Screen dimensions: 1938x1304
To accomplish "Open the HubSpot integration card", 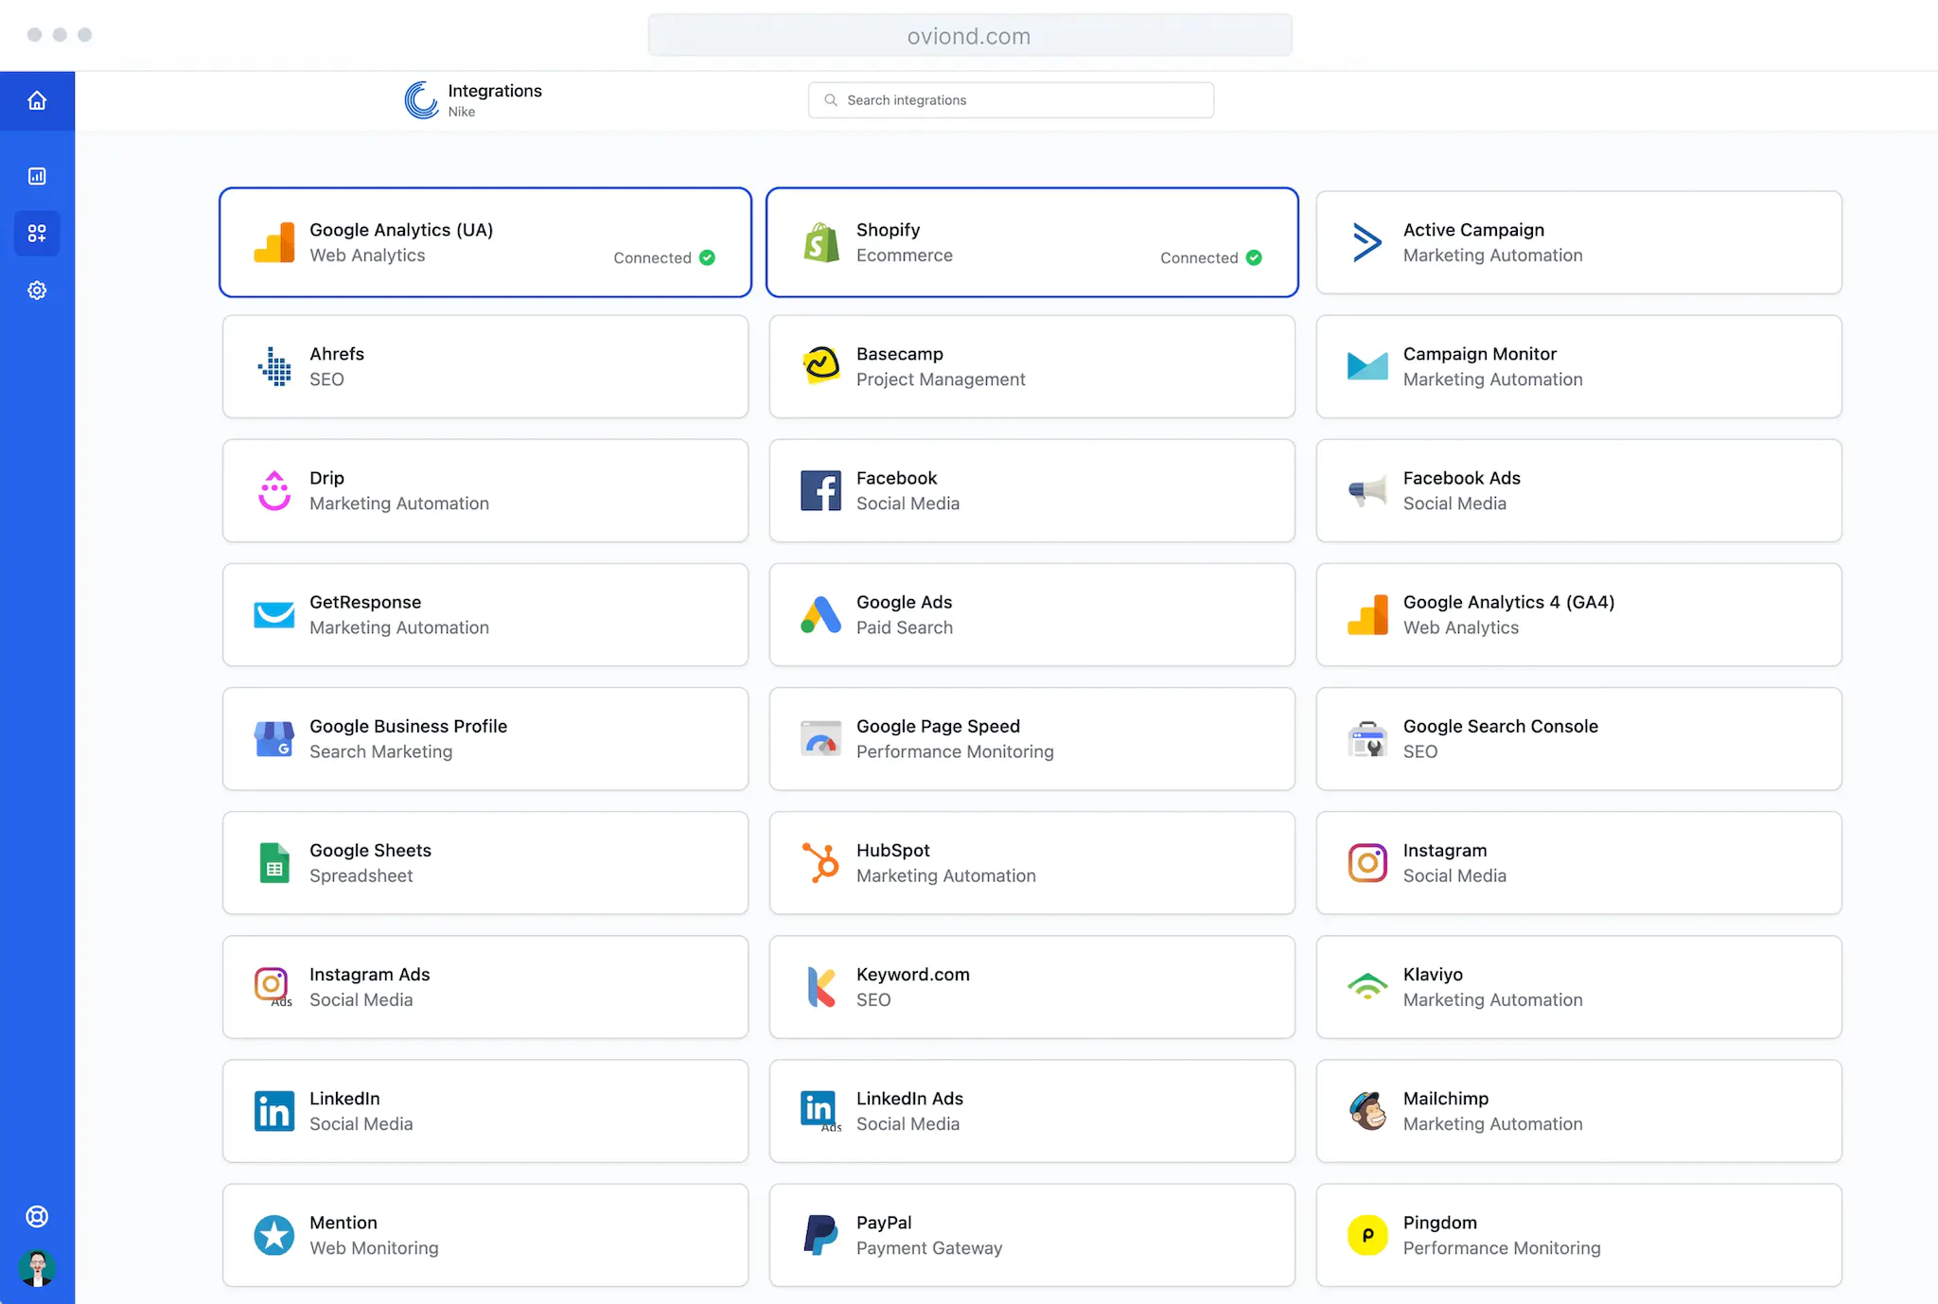I will [x=1031, y=863].
